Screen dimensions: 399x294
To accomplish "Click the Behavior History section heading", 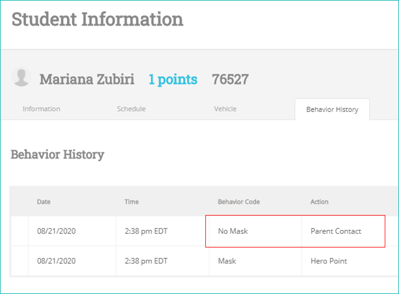I will point(57,155).
